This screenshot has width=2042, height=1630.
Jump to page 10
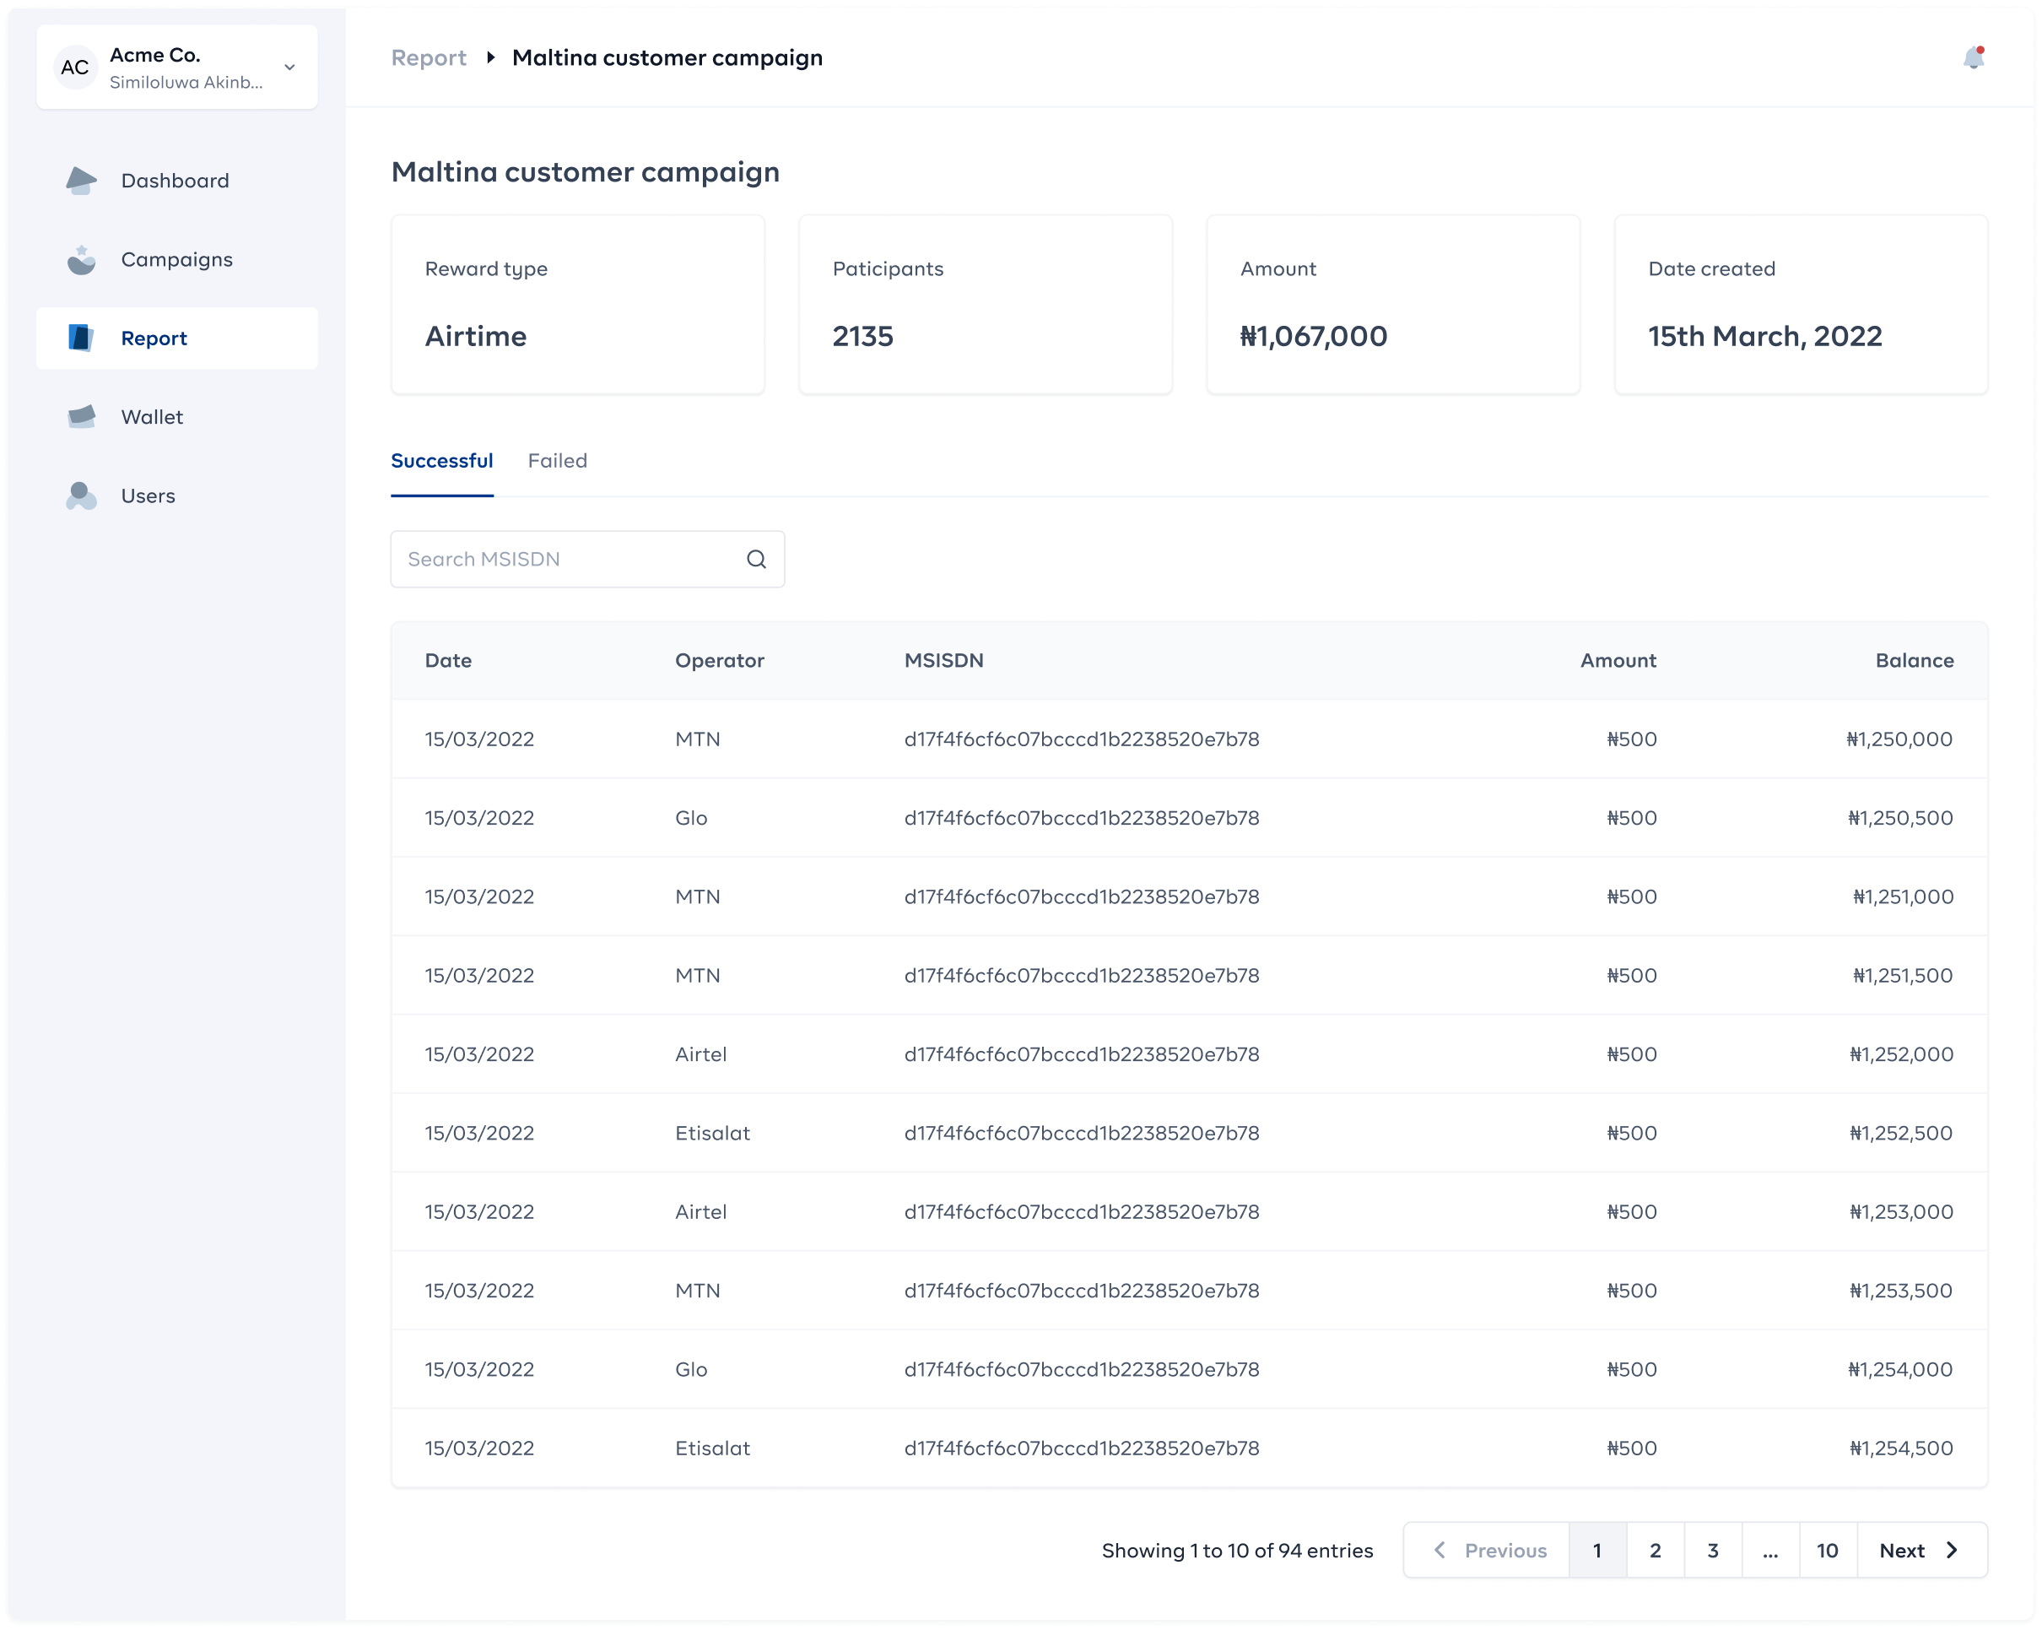[1828, 1551]
